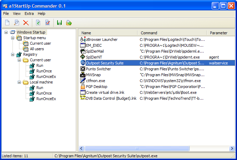Click the horizontal scrollbar thumb
Image resolution: width=237 pixels, height=160 pixels.
137,148
